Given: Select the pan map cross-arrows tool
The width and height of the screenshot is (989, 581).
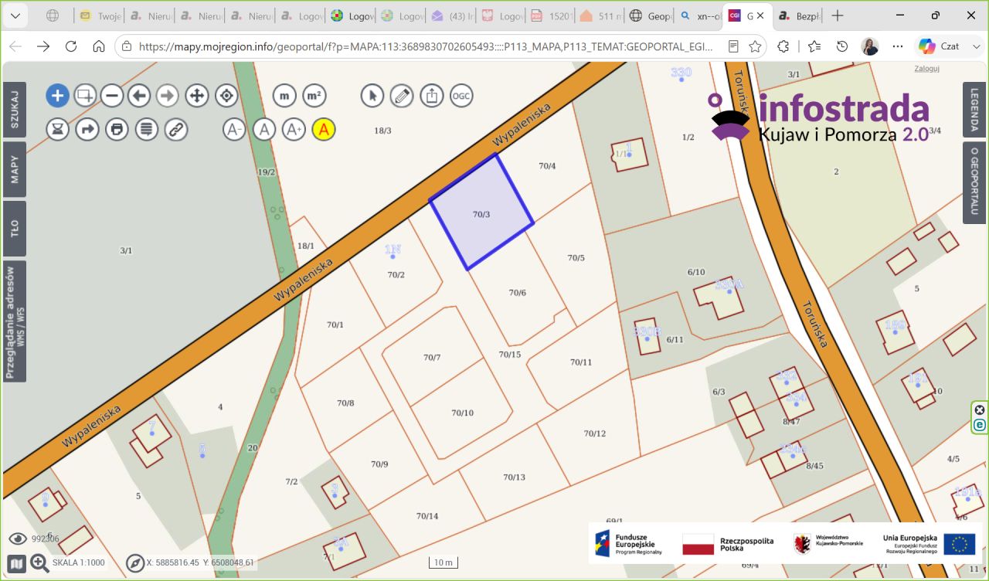Looking at the screenshot, I should point(197,96).
